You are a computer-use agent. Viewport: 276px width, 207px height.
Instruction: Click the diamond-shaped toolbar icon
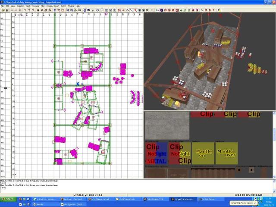(x=97, y=10)
